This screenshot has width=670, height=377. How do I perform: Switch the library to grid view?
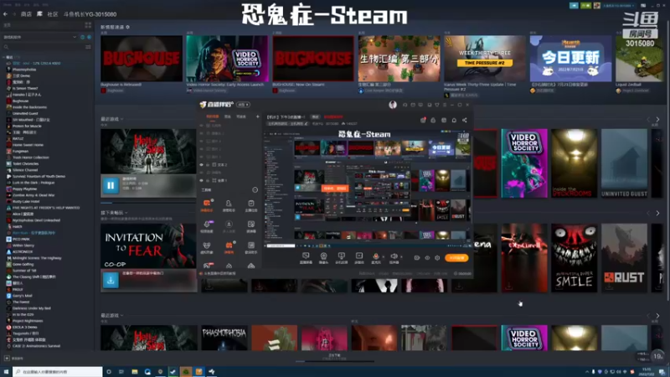(x=88, y=25)
